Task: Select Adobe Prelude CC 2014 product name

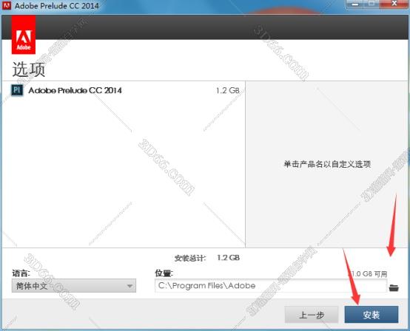Action: [75, 91]
